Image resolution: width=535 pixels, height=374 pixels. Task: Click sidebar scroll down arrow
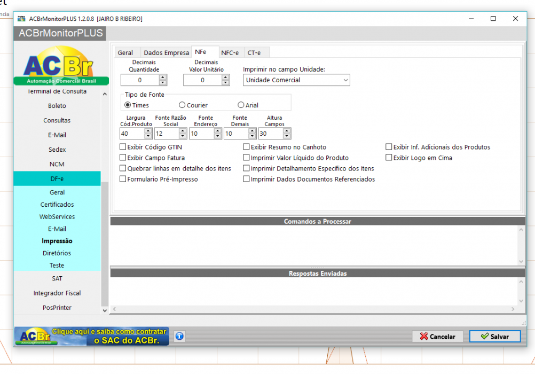point(105,310)
